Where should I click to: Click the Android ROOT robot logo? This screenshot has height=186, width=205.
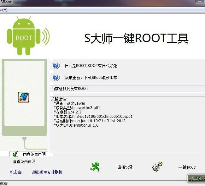point(28,36)
